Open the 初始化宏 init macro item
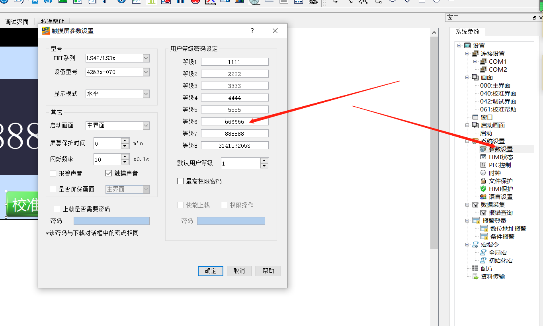 coord(500,261)
